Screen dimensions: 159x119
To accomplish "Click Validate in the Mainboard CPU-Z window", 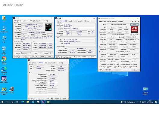I will (84, 57).
